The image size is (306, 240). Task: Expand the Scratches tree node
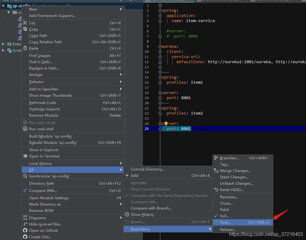click(x=3, y=50)
